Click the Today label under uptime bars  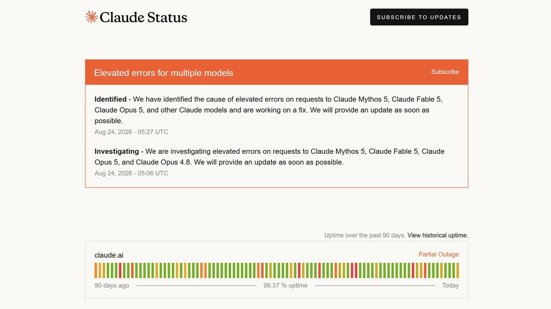(x=450, y=285)
